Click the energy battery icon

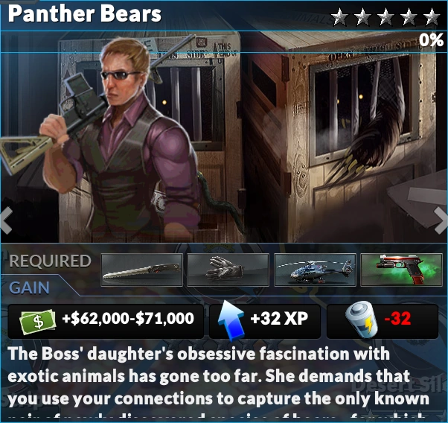tap(362, 319)
